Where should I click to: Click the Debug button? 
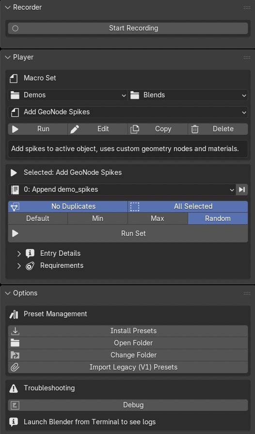tap(128, 405)
